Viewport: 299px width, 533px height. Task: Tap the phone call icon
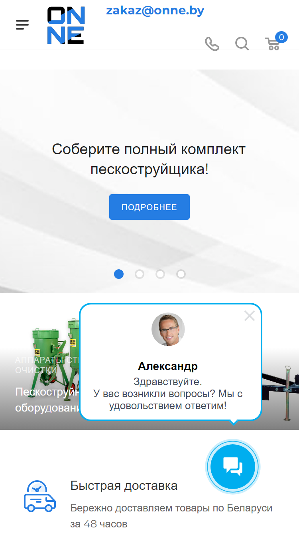212,44
